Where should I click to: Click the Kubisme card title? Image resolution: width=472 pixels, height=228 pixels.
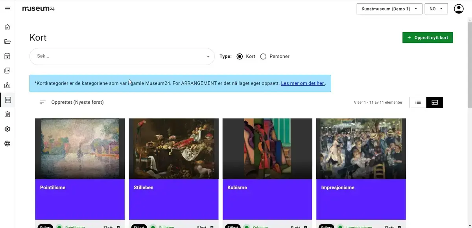(x=237, y=188)
